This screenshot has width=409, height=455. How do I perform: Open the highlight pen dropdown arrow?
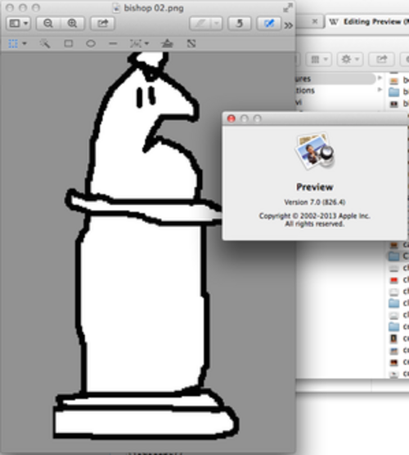217,24
